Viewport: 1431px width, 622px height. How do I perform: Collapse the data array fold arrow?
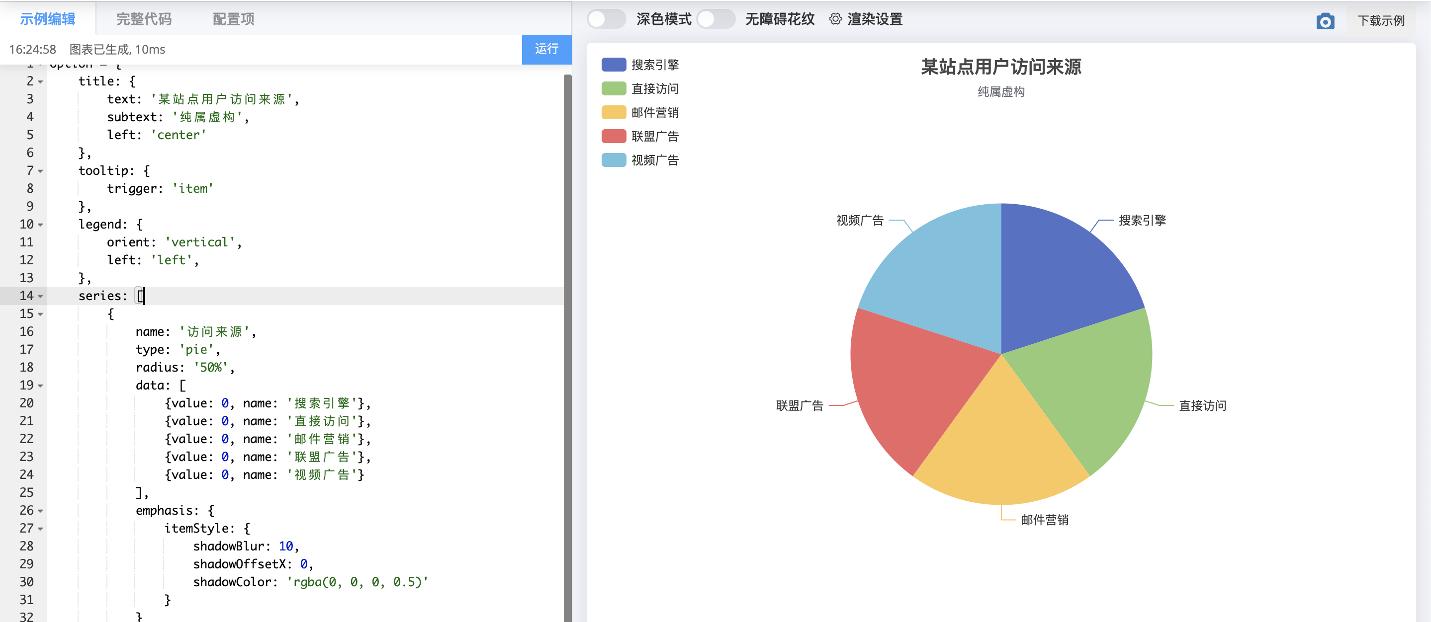point(41,386)
